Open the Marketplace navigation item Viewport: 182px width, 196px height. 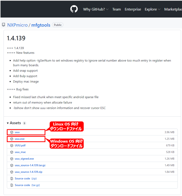pyautogui.click(x=173, y=9)
